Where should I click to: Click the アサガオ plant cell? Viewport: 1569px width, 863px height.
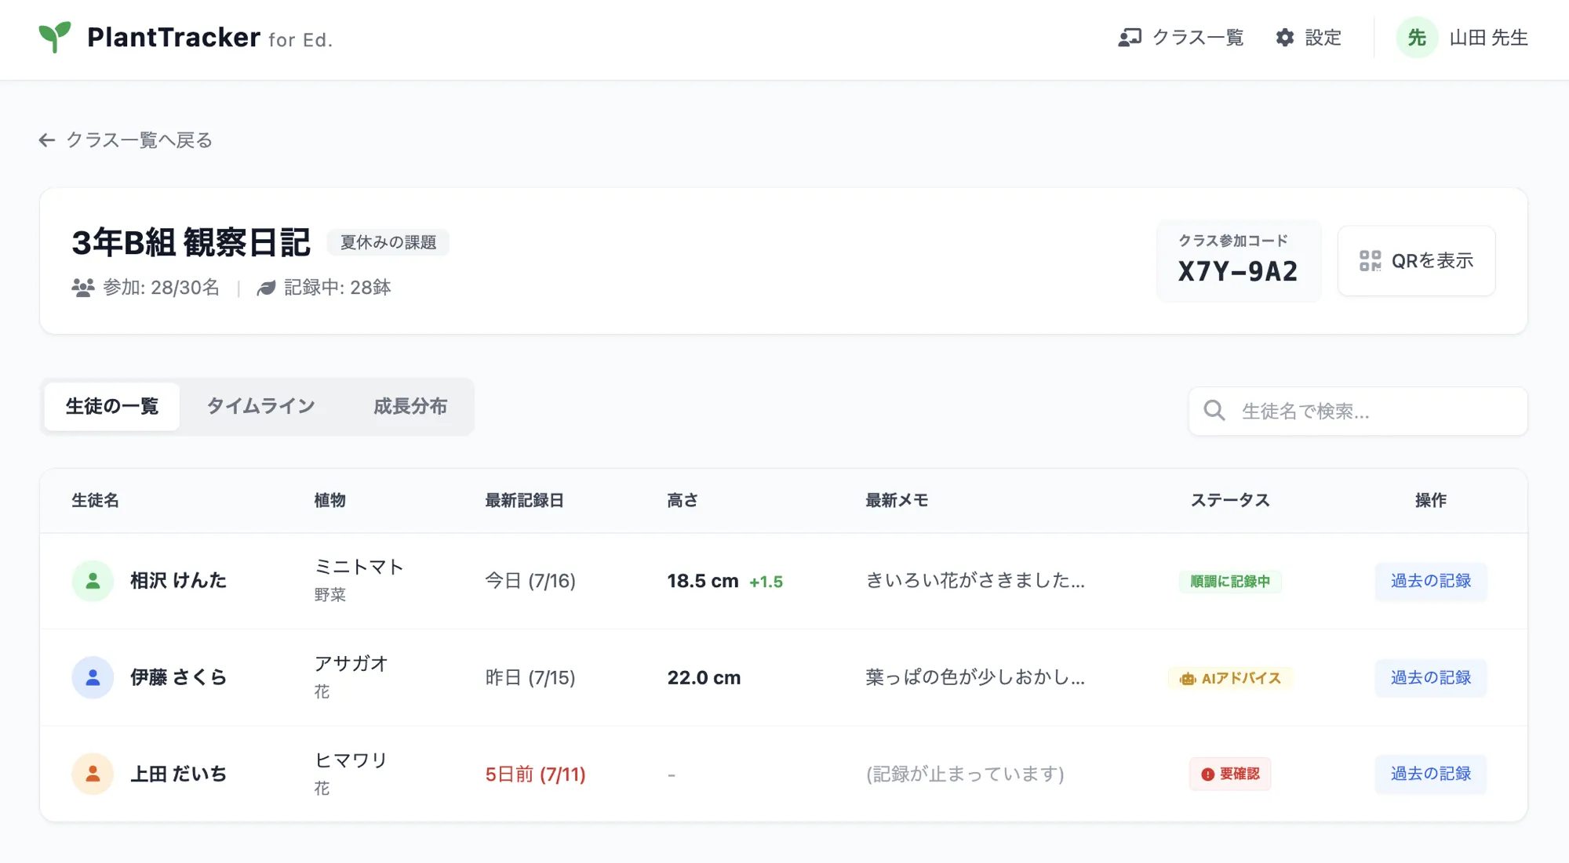coord(351,676)
